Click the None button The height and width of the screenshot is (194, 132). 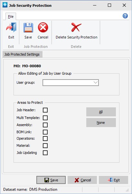click(101, 123)
